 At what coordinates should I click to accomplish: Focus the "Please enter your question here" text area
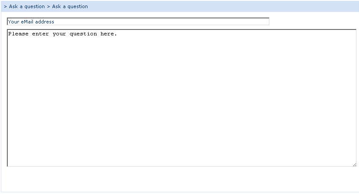[181, 98]
